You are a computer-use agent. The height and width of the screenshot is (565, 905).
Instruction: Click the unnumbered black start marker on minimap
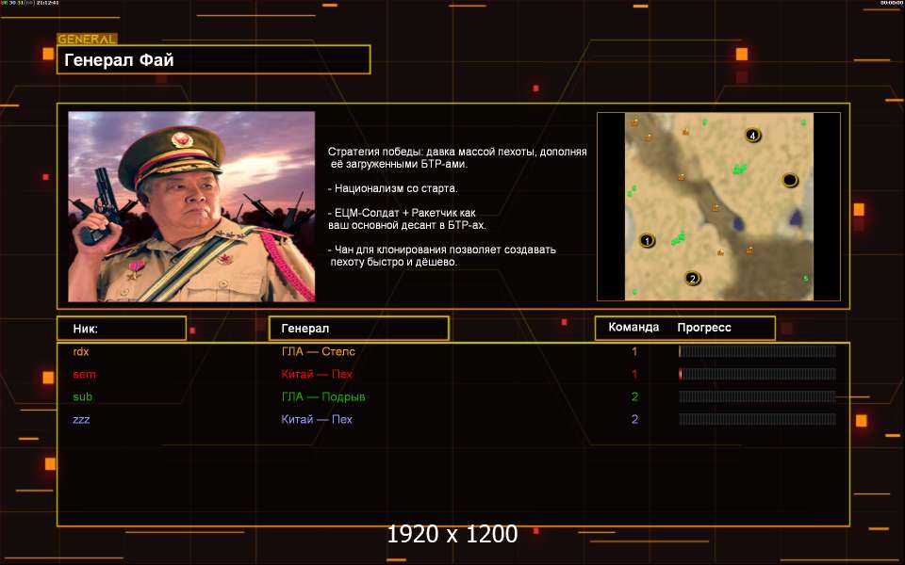(790, 181)
